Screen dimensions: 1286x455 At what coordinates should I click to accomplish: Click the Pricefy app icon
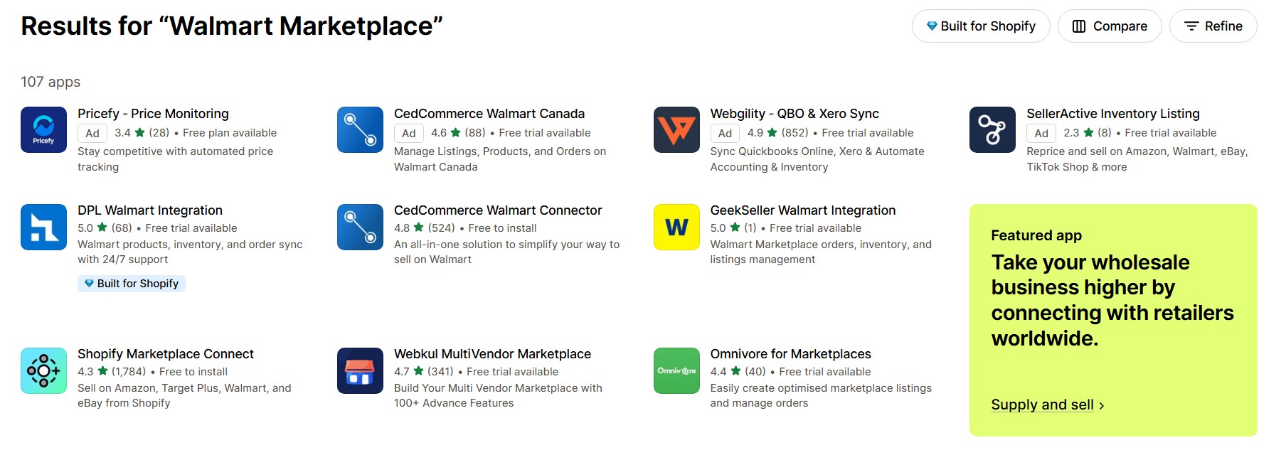pos(43,129)
